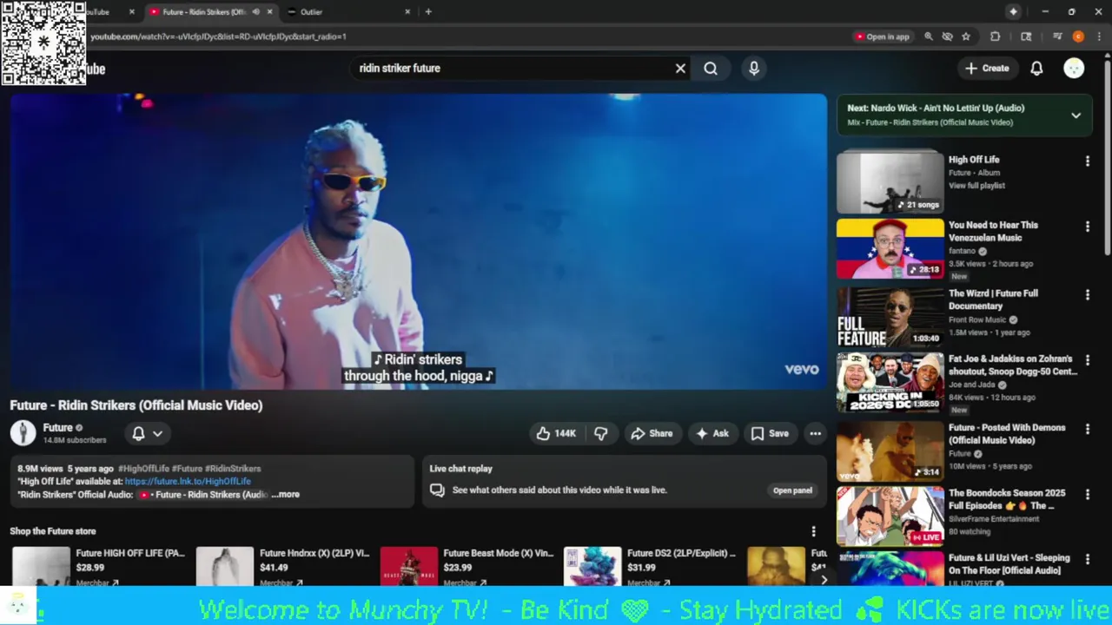Open options for Venezuelan Music video
The height and width of the screenshot is (625, 1112).
(1087, 227)
